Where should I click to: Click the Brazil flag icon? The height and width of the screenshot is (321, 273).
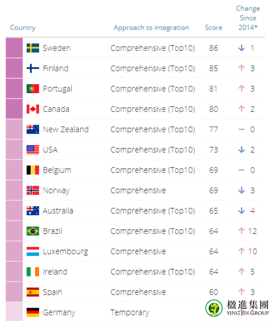pyautogui.click(x=33, y=231)
